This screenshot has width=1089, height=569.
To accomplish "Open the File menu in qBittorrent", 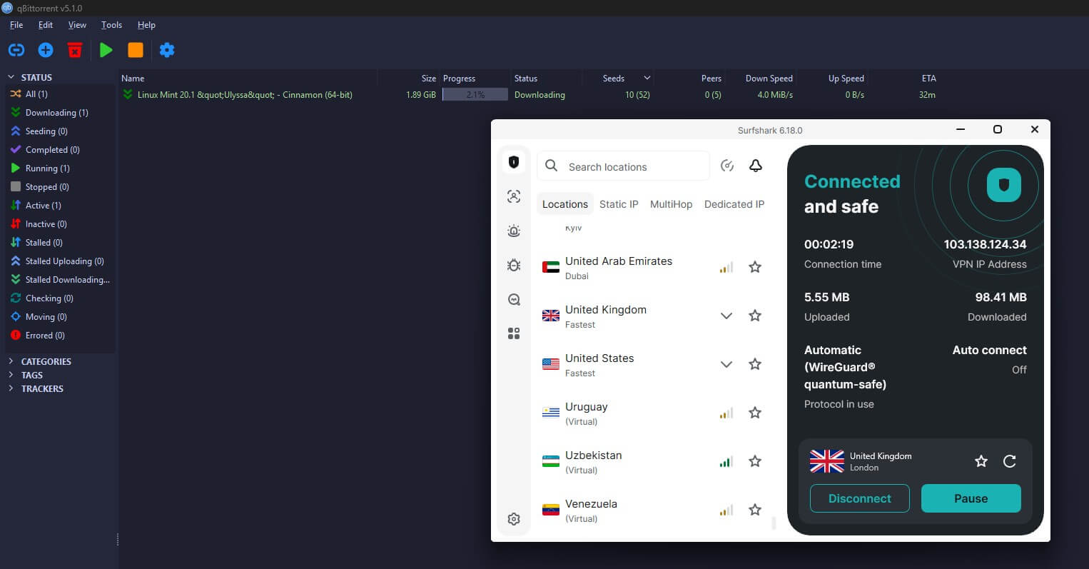I will coord(16,25).
